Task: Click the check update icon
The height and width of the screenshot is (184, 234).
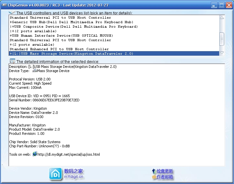Action: pyautogui.click(x=154, y=171)
